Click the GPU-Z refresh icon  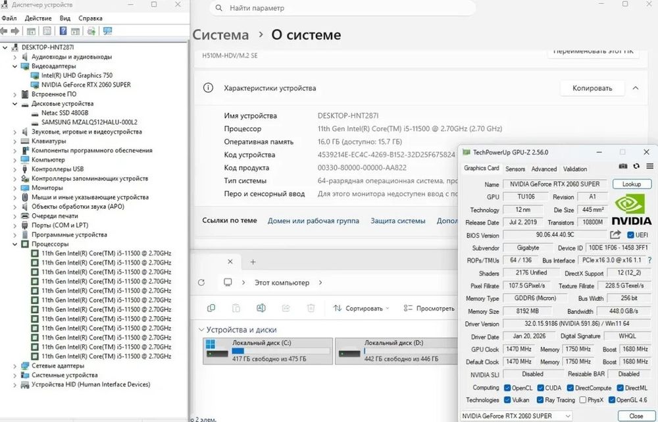click(x=636, y=167)
